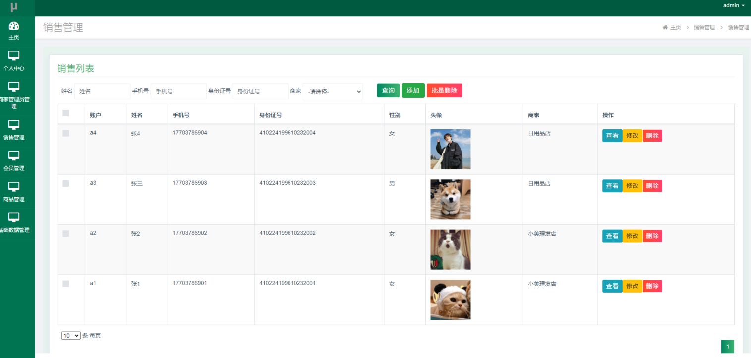Click 修改 for 张2 row

coord(633,236)
